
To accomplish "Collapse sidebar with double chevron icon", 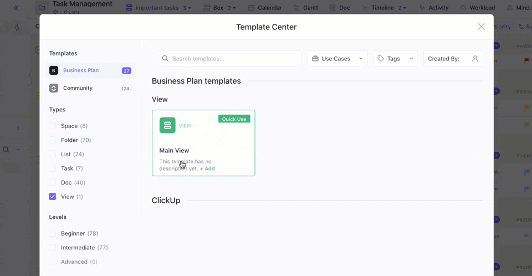I will coord(16,8).
